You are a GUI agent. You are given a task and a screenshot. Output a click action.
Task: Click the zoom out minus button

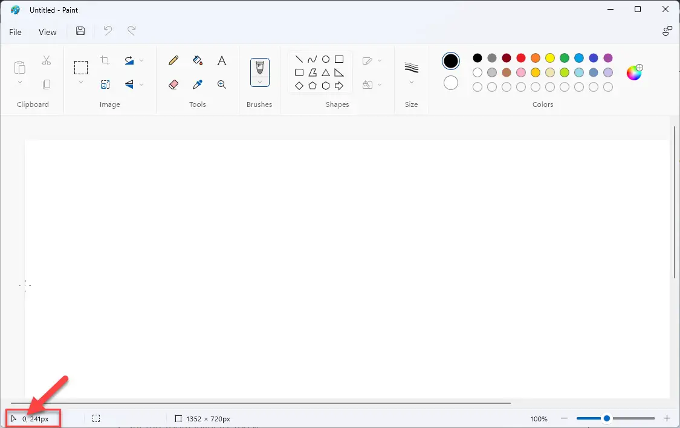pos(564,418)
